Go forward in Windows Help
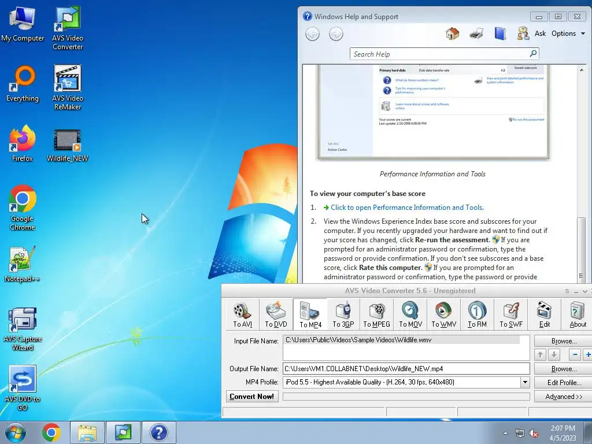 point(336,34)
